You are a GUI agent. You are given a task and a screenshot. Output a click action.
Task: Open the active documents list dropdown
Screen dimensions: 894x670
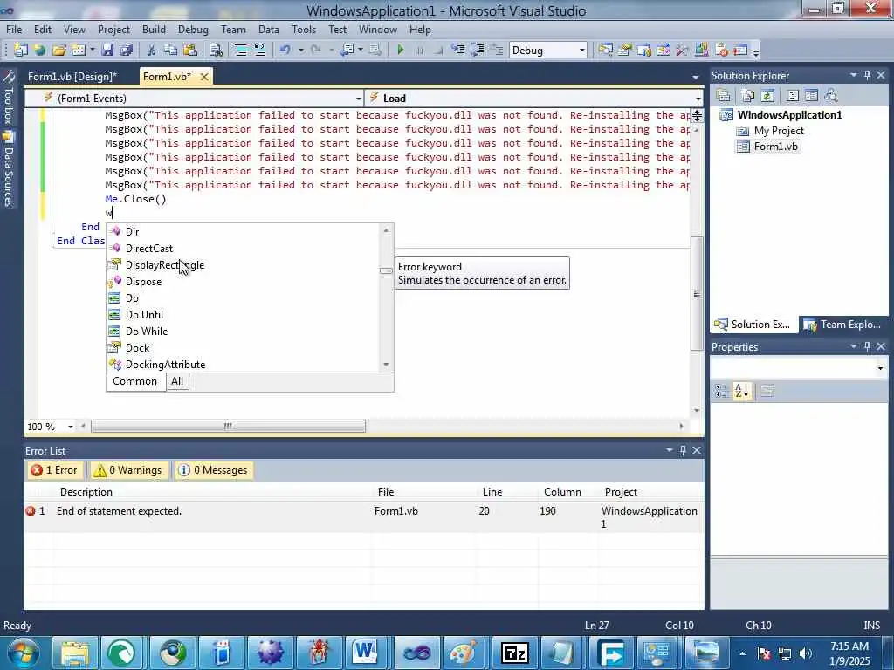click(x=696, y=77)
